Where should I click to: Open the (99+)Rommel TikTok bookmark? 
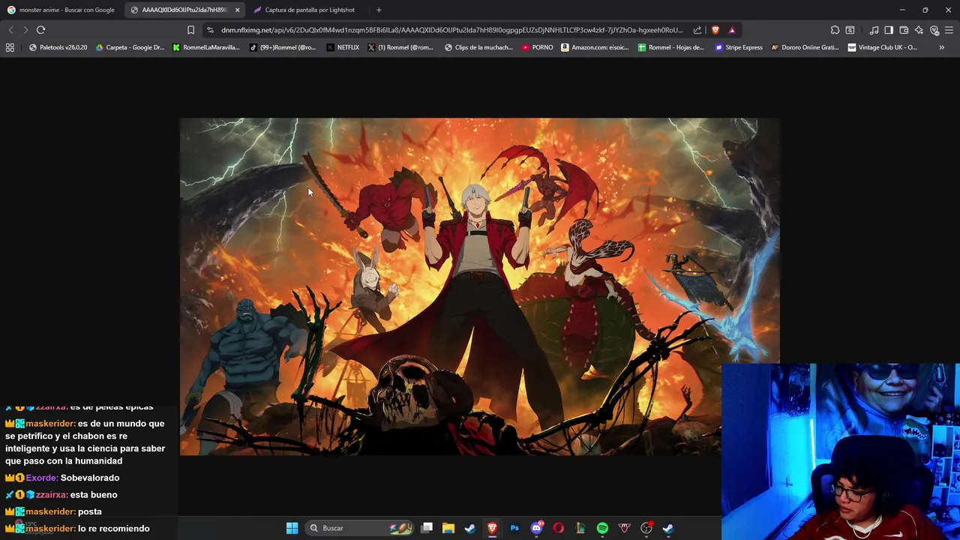[x=283, y=47]
